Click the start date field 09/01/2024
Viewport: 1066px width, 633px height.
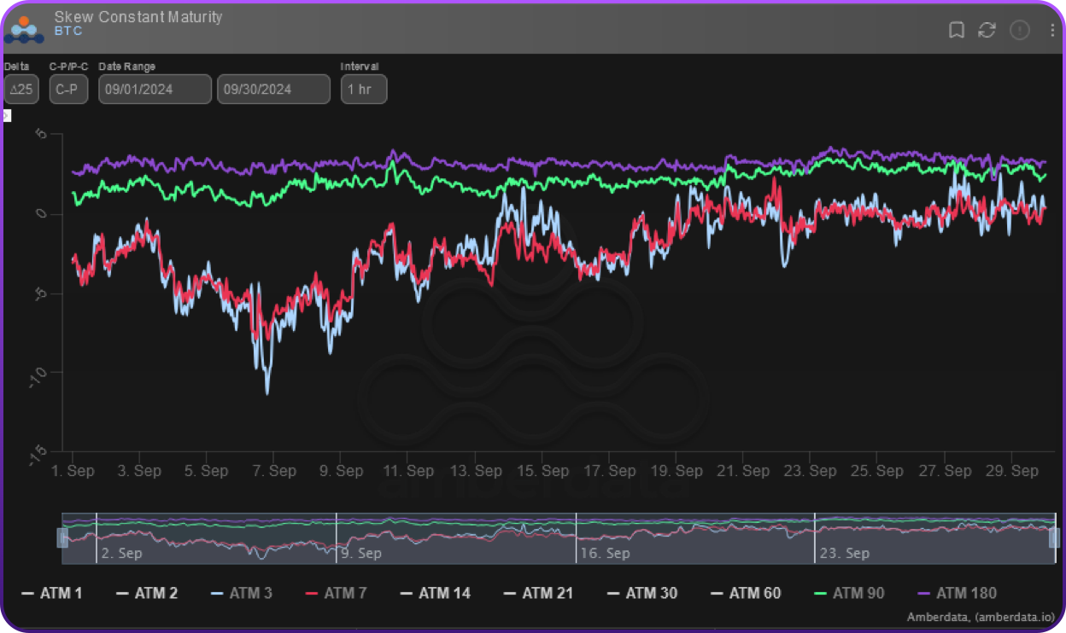click(155, 89)
